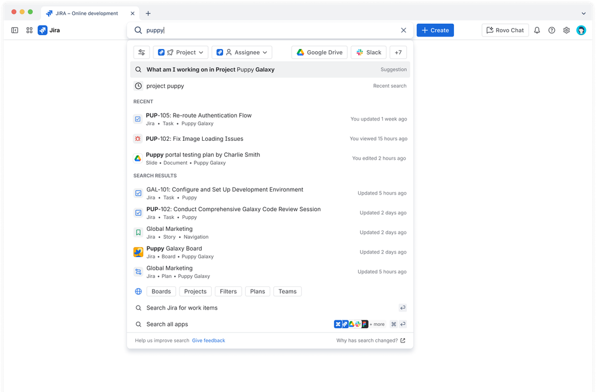The height and width of the screenshot is (392, 596).
Task: Select the Teams chip
Action: click(x=288, y=292)
